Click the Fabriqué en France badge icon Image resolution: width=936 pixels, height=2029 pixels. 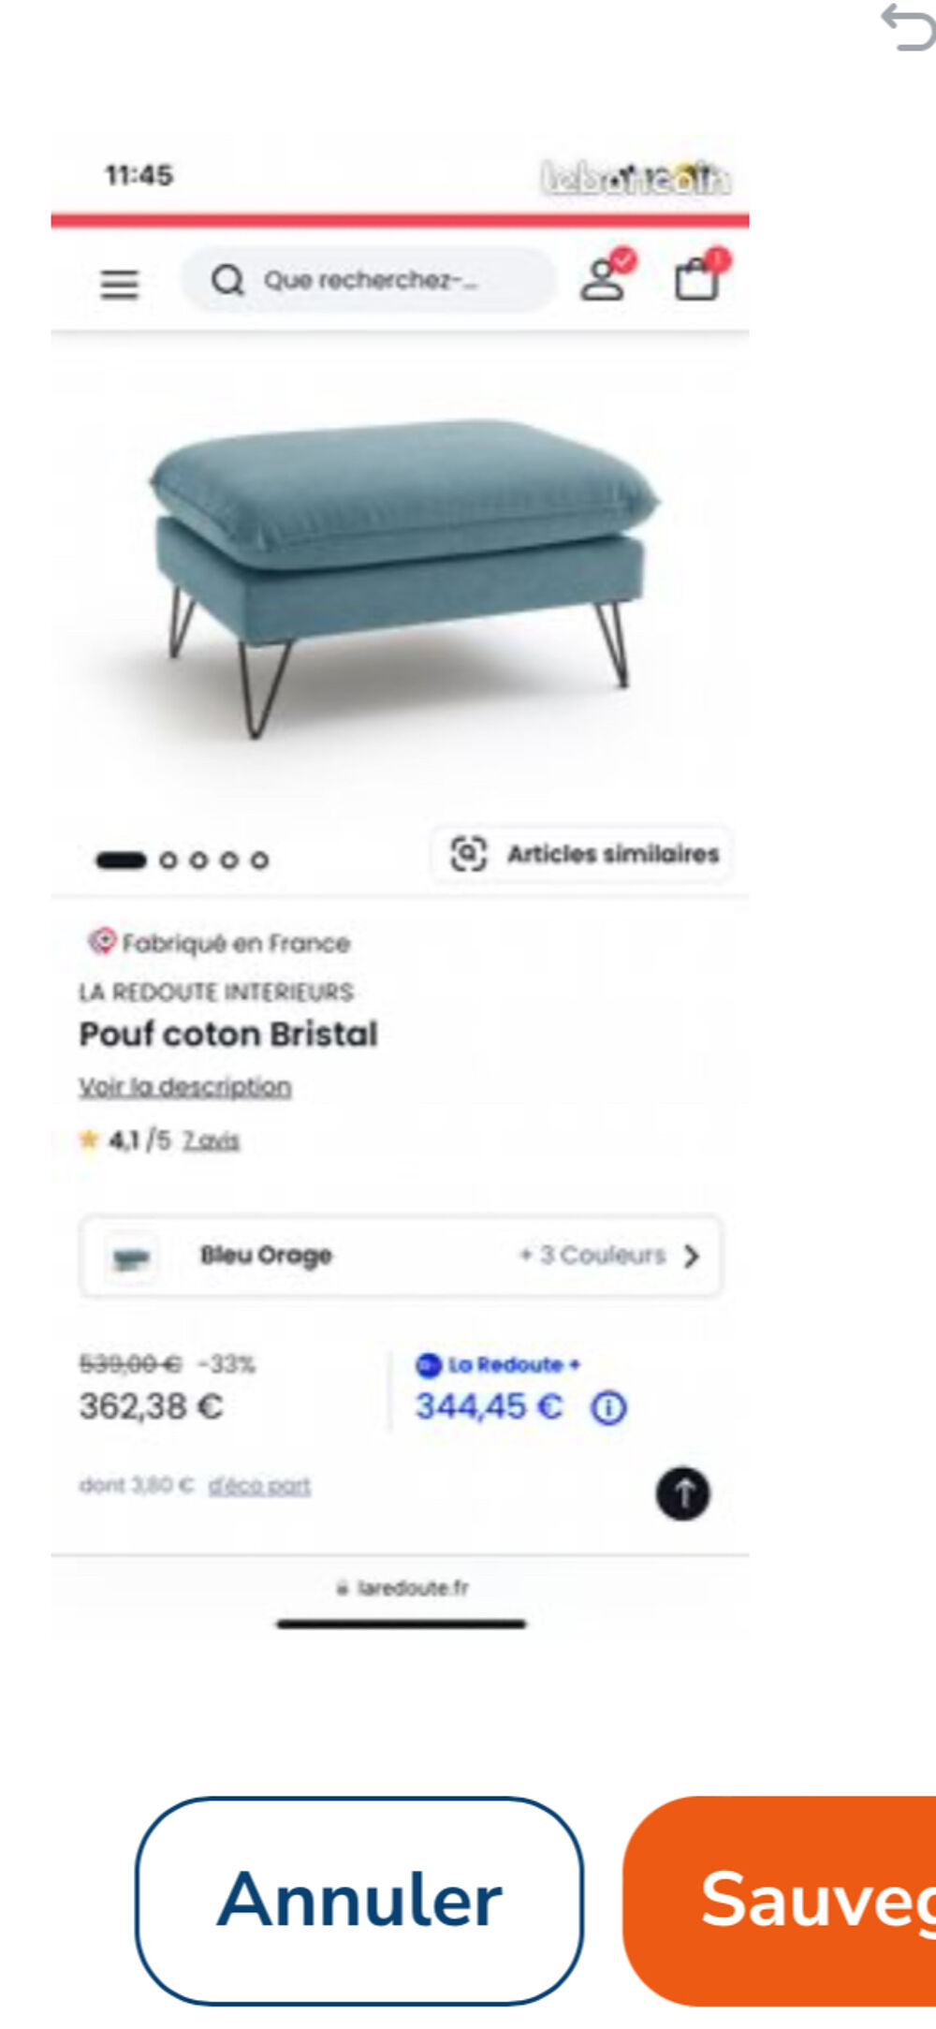pyautogui.click(x=101, y=941)
